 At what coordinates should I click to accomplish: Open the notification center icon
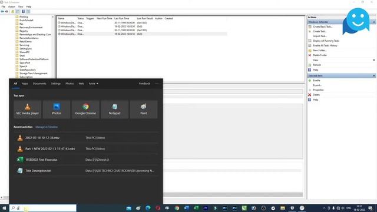pyautogui.click(x=371, y=208)
